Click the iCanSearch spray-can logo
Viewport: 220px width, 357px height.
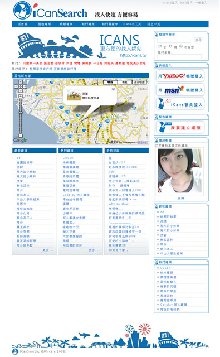tap(22, 10)
